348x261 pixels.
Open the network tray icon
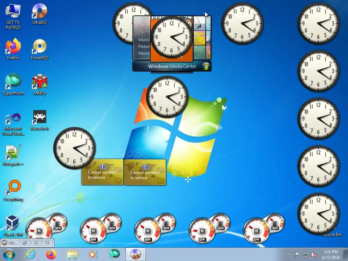coord(306,255)
